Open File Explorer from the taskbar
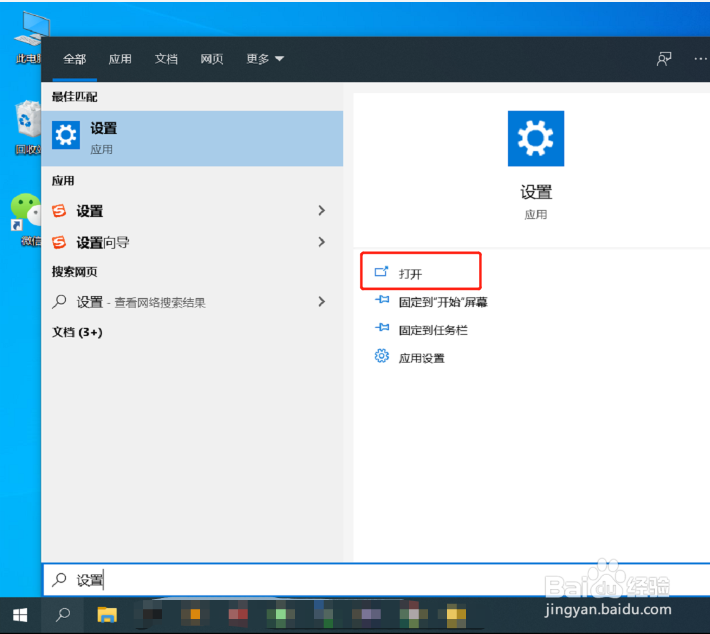 tap(107, 614)
